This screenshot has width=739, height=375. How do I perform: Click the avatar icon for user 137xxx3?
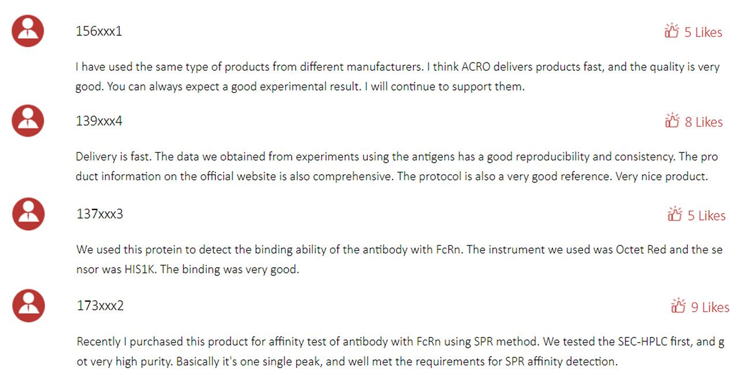28,213
